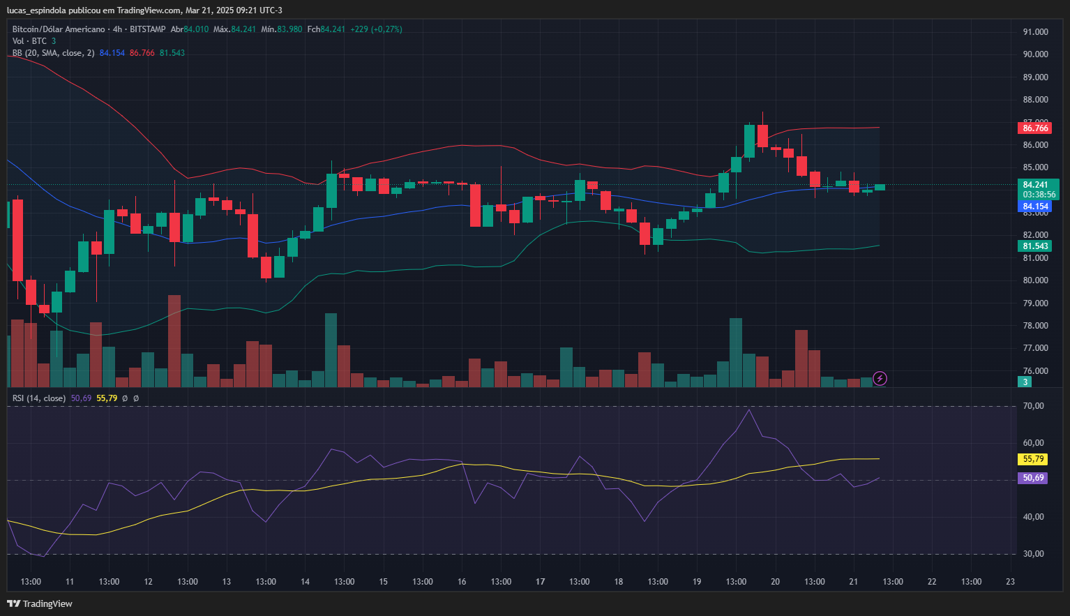Select the blue 84.154 basis price tag
This screenshot has height=616, width=1070.
click(1035, 206)
